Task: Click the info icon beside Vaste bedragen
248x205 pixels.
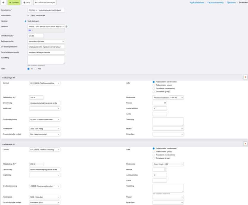Action: (x=26, y=21)
